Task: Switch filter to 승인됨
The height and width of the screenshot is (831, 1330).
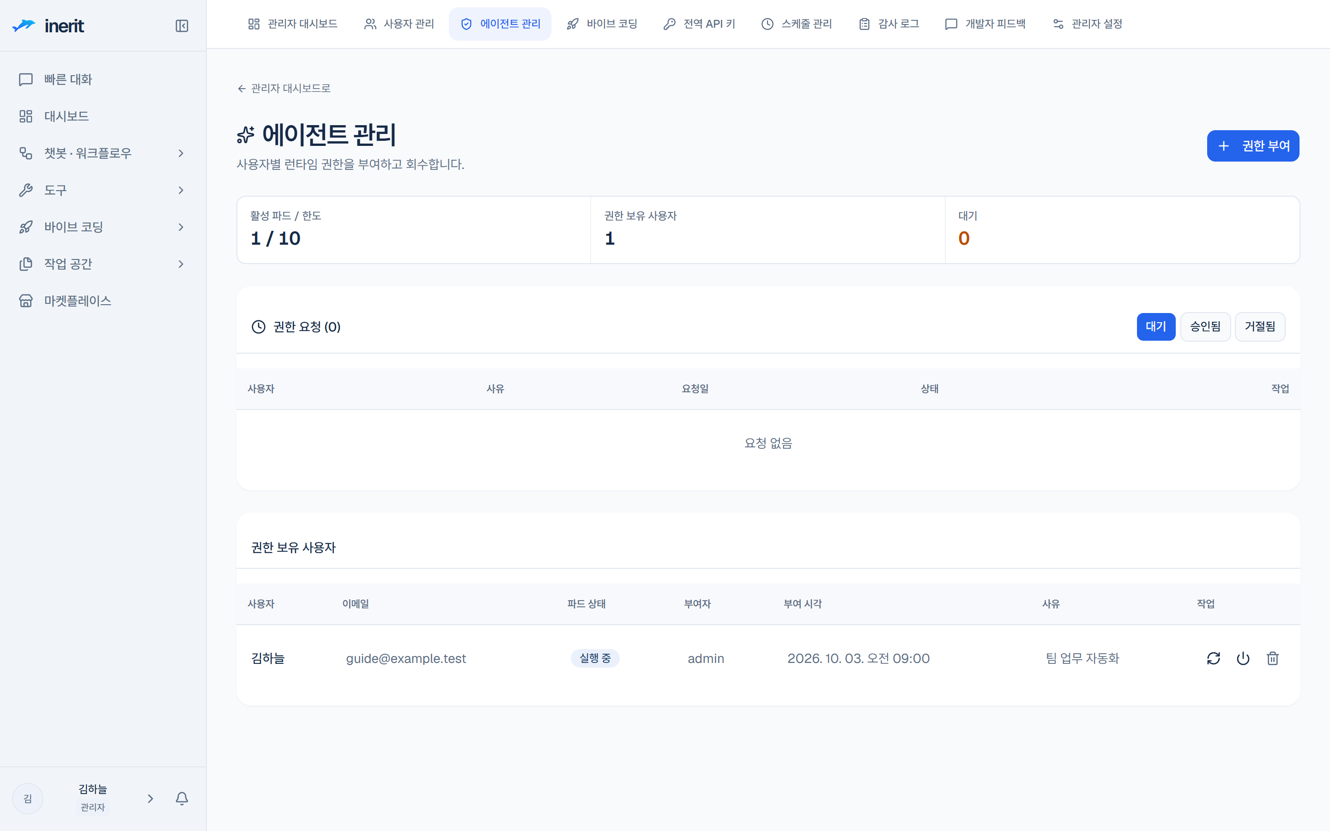Action: point(1205,326)
